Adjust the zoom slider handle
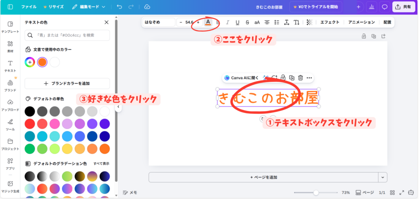 316,192
